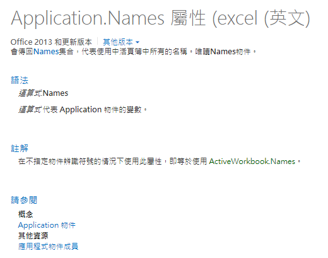
Task: Click the 其他資源 subheading
Action: point(33,236)
